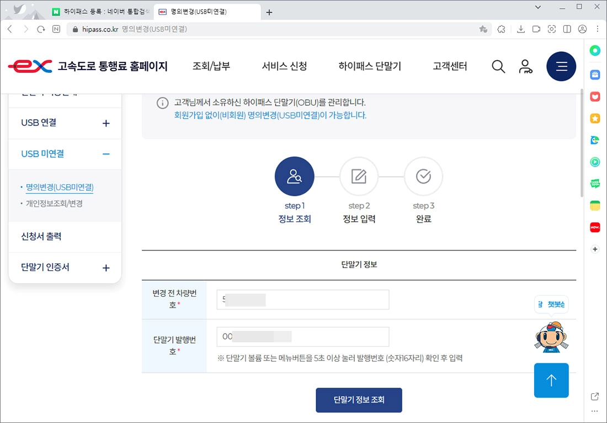The height and width of the screenshot is (423, 607).
Task: Open the 조회/납부 menu
Action: (211, 66)
